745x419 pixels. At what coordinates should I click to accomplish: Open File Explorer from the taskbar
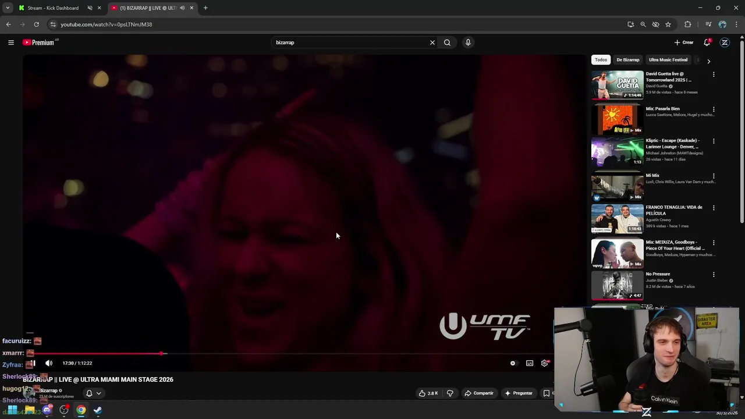(x=29, y=410)
